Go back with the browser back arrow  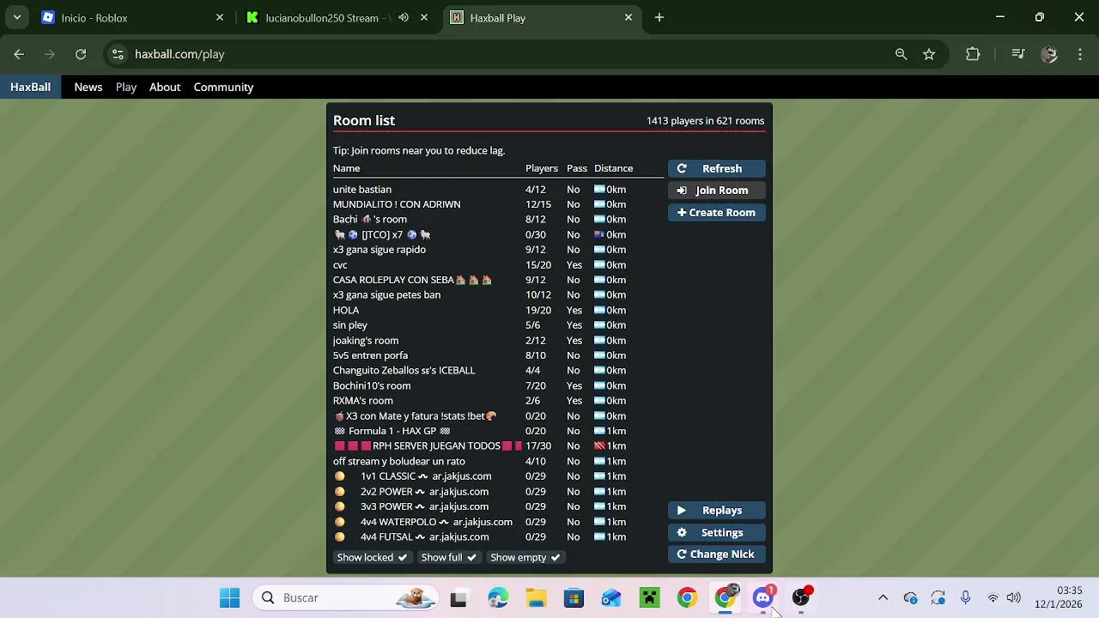[x=19, y=54]
